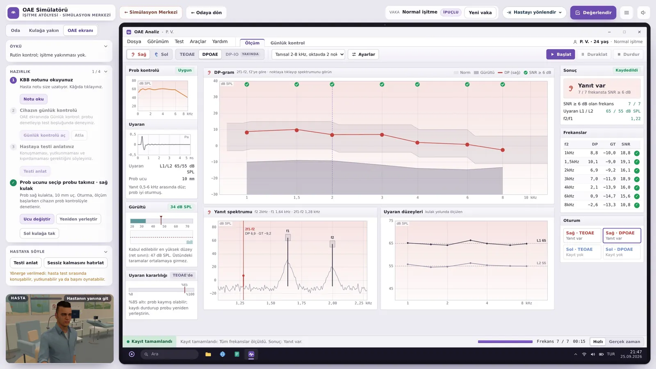This screenshot has width=656, height=369.
Task: Click the Başlat button
Action: click(x=560, y=55)
